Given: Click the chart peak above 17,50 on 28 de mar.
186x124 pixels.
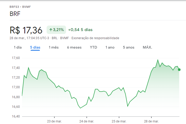Looking at the screenshot, I should (158, 60).
